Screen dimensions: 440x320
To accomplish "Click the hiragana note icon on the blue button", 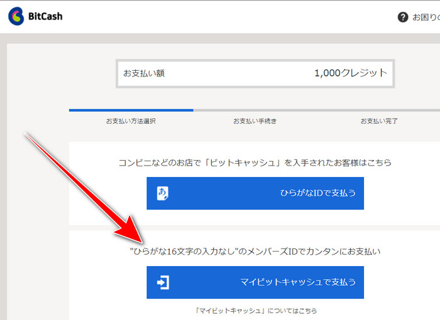I will [162, 193].
